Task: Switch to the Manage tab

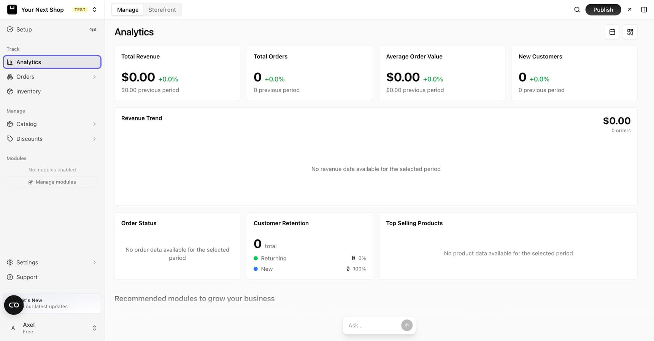Action: [128, 9]
